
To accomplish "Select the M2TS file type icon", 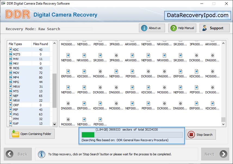I will [x=11, y=54].
